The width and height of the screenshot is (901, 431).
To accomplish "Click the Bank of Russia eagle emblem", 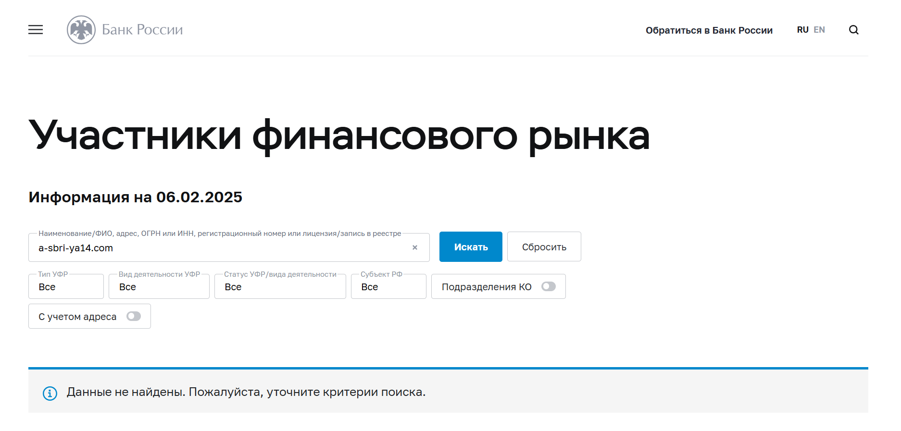I will click(x=81, y=30).
